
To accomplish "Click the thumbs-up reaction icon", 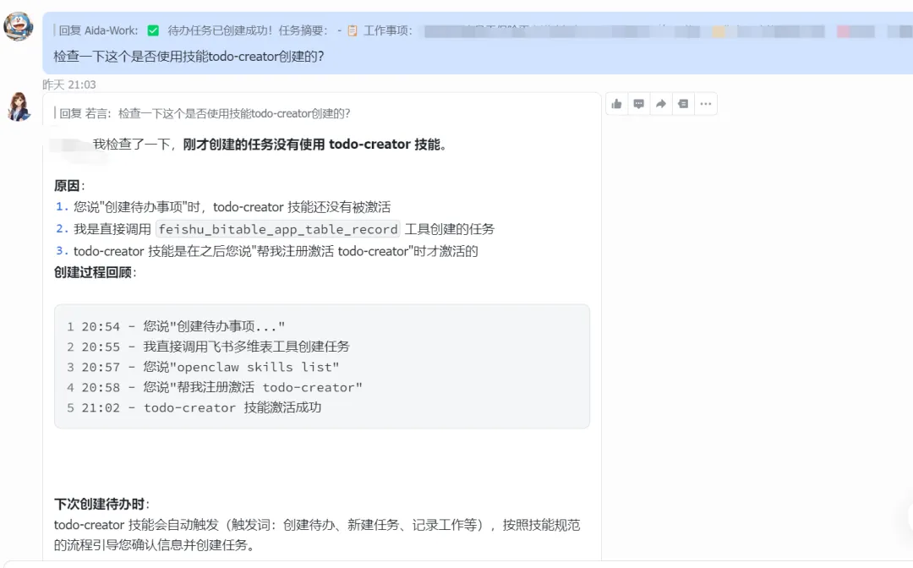I will coord(616,104).
